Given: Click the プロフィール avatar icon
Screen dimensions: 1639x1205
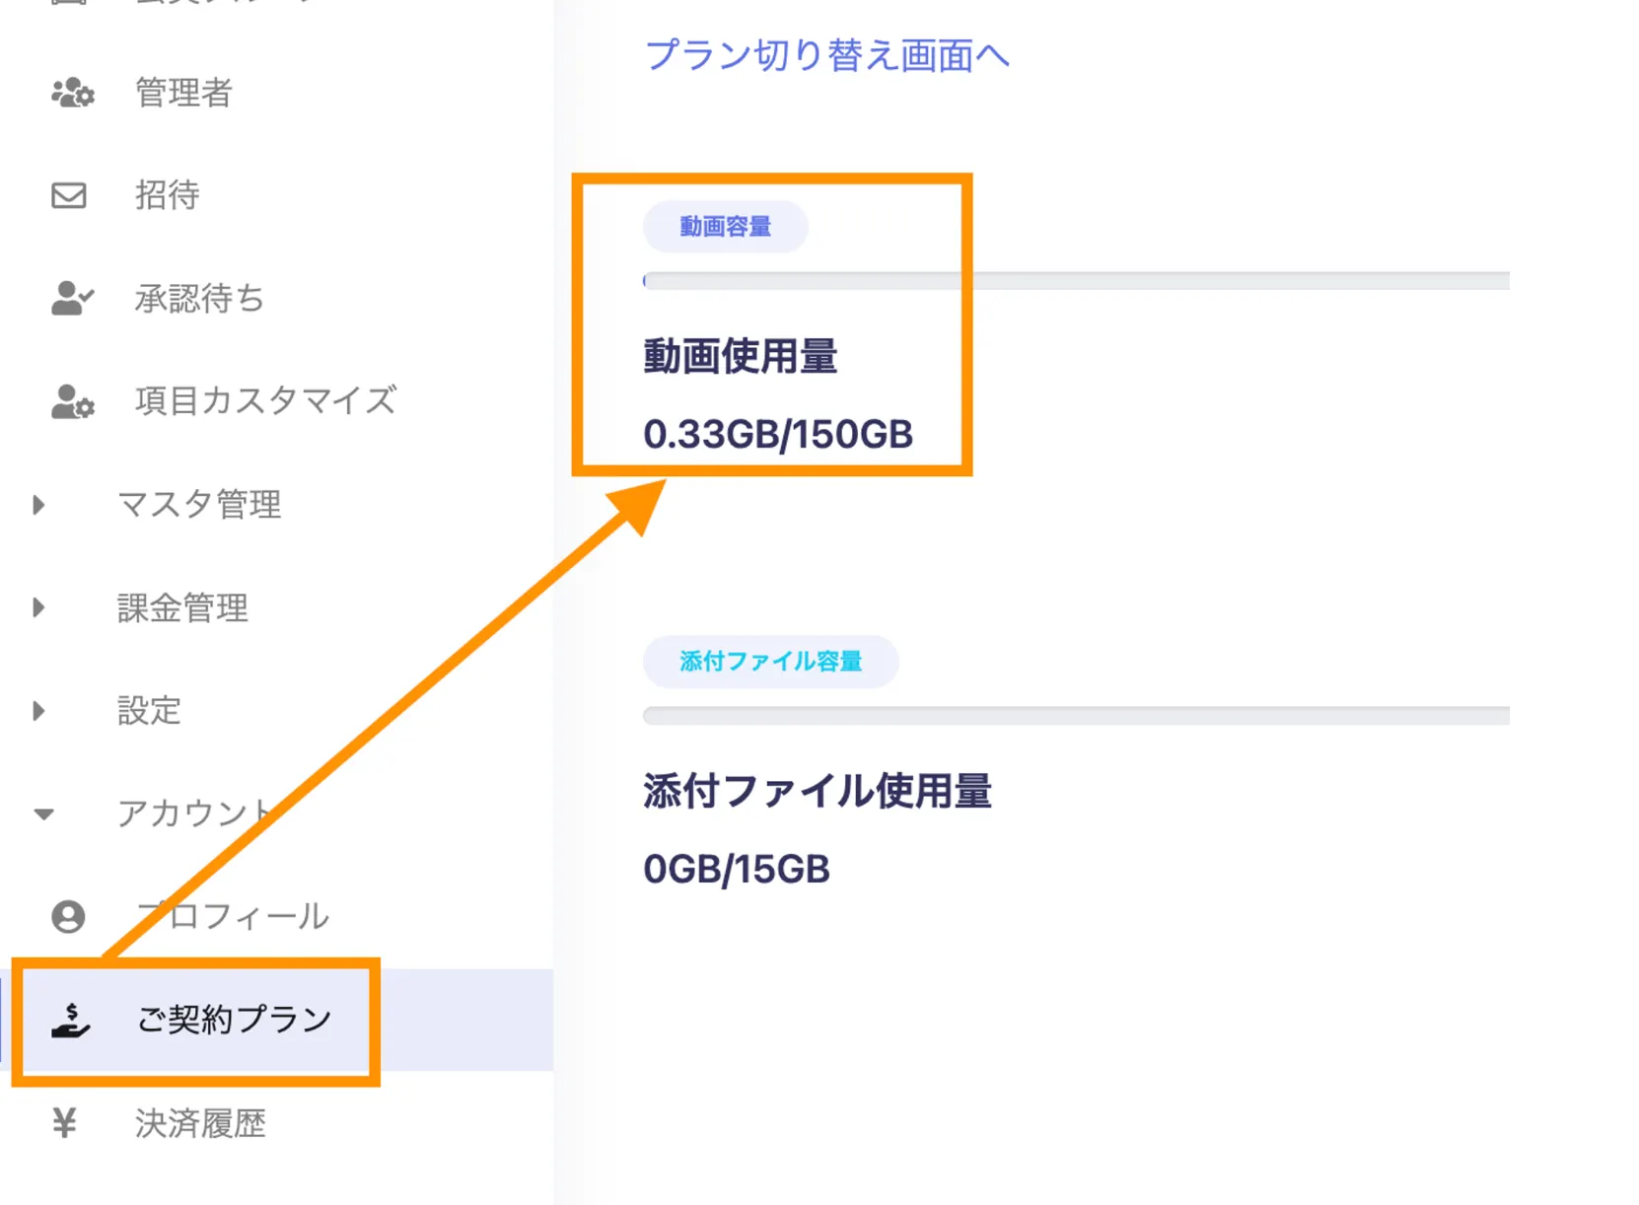Looking at the screenshot, I should [69, 916].
